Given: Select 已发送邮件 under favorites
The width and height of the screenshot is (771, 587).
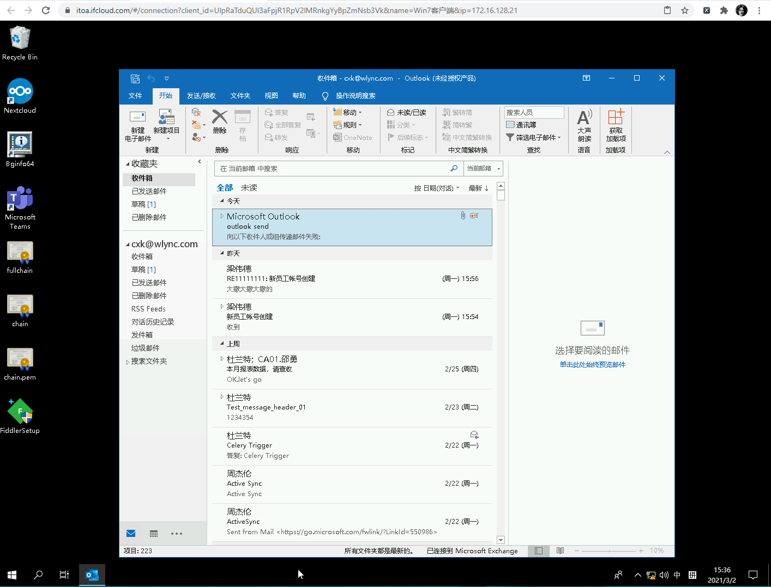Looking at the screenshot, I should [x=149, y=191].
